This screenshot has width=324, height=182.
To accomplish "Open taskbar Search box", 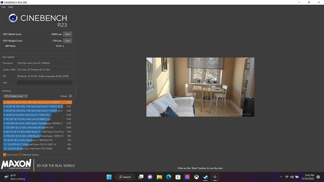I will coord(125,177).
